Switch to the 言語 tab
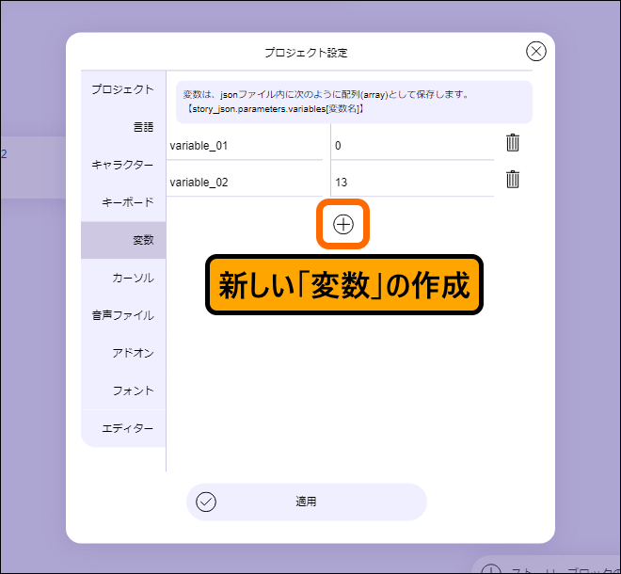 (x=123, y=127)
